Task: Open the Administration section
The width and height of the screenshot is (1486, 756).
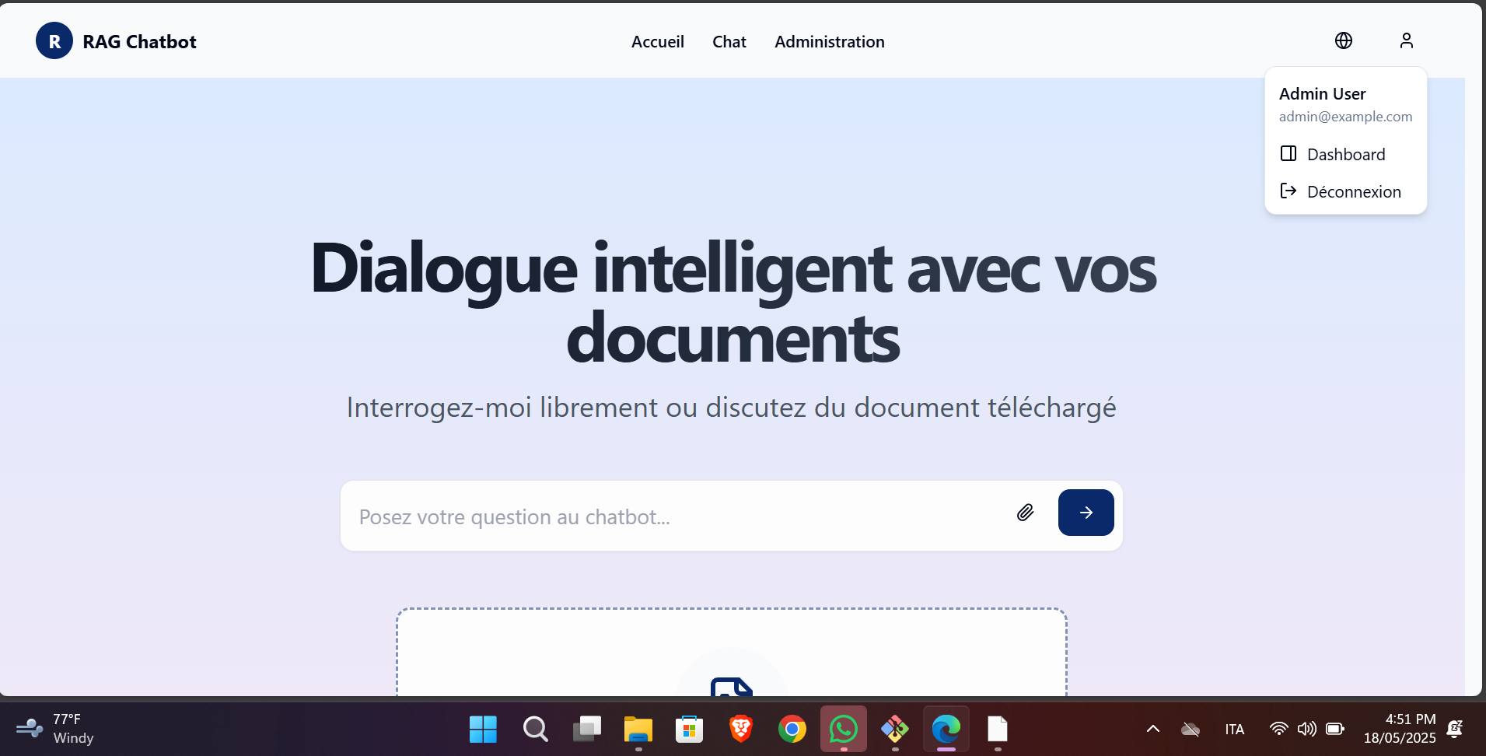Action: pyautogui.click(x=829, y=42)
